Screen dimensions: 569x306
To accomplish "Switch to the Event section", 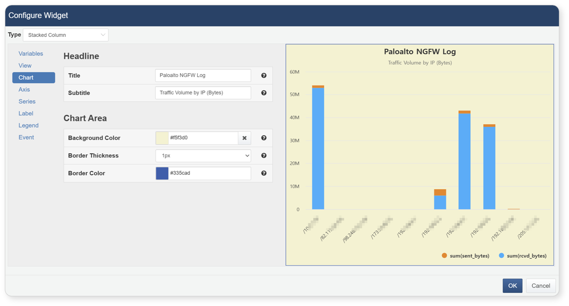I will pos(26,137).
